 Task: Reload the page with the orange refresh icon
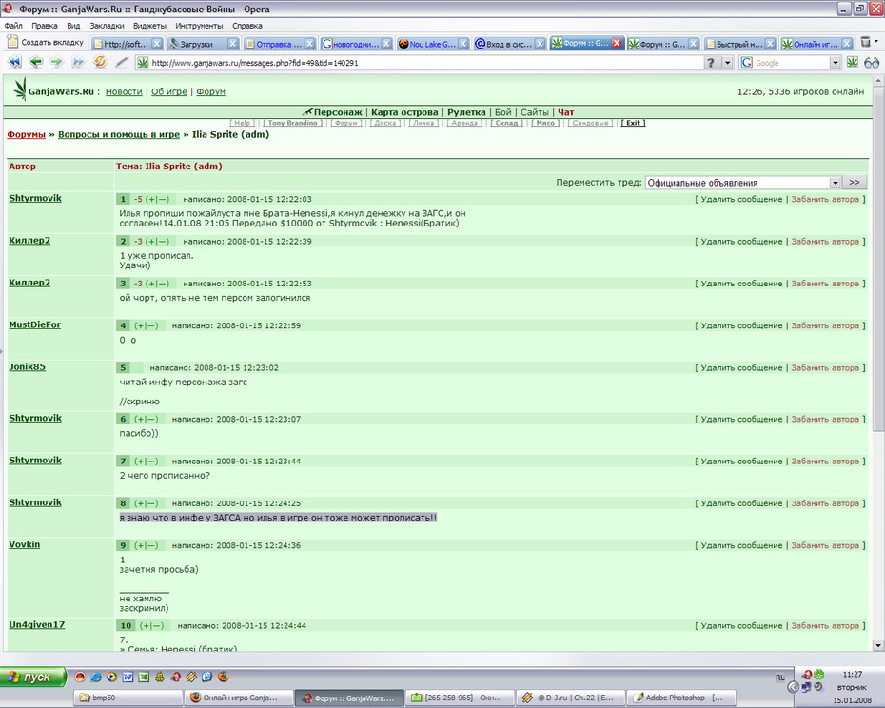pyautogui.click(x=100, y=62)
